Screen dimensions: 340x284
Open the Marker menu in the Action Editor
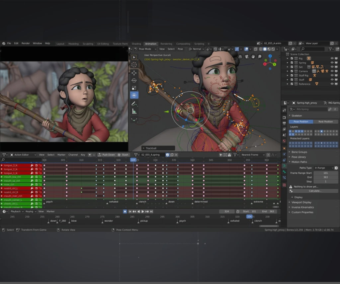click(61, 155)
